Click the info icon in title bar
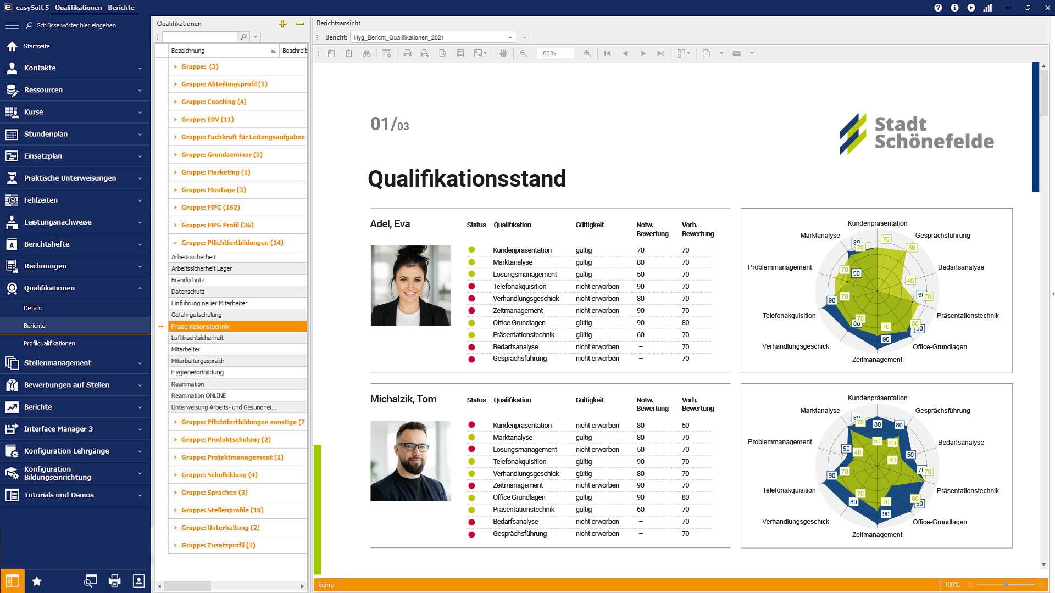The height and width of the screenshot is (593, 1055). point(954,8)
